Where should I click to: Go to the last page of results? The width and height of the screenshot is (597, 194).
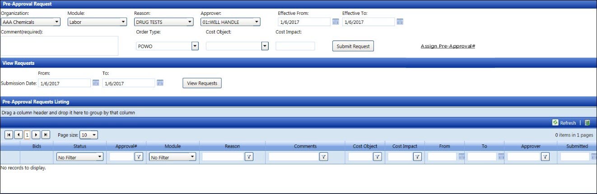tap(46, 135)
